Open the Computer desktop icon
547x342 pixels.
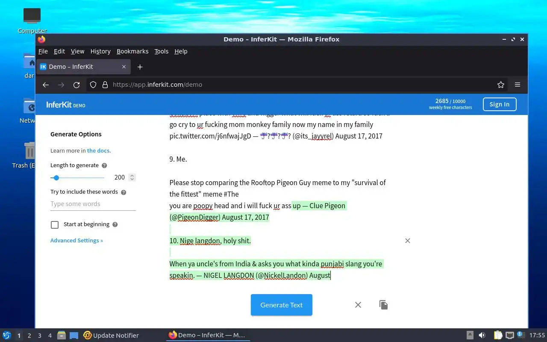point(32,21)
